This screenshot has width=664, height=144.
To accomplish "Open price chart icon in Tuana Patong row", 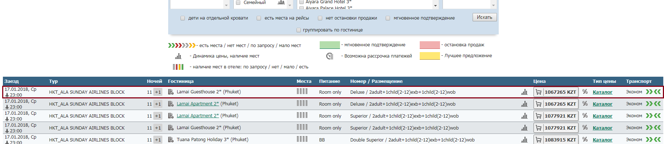I will (x=524, y=140).
